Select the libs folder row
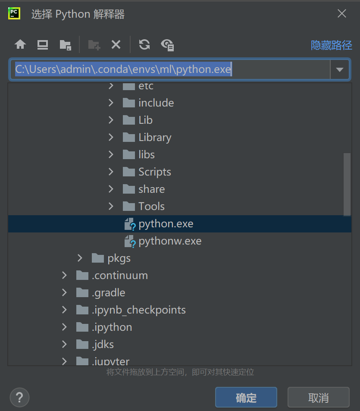Image resolution: width=360 pixels, height=411 pixels. [x=180, y=154]
